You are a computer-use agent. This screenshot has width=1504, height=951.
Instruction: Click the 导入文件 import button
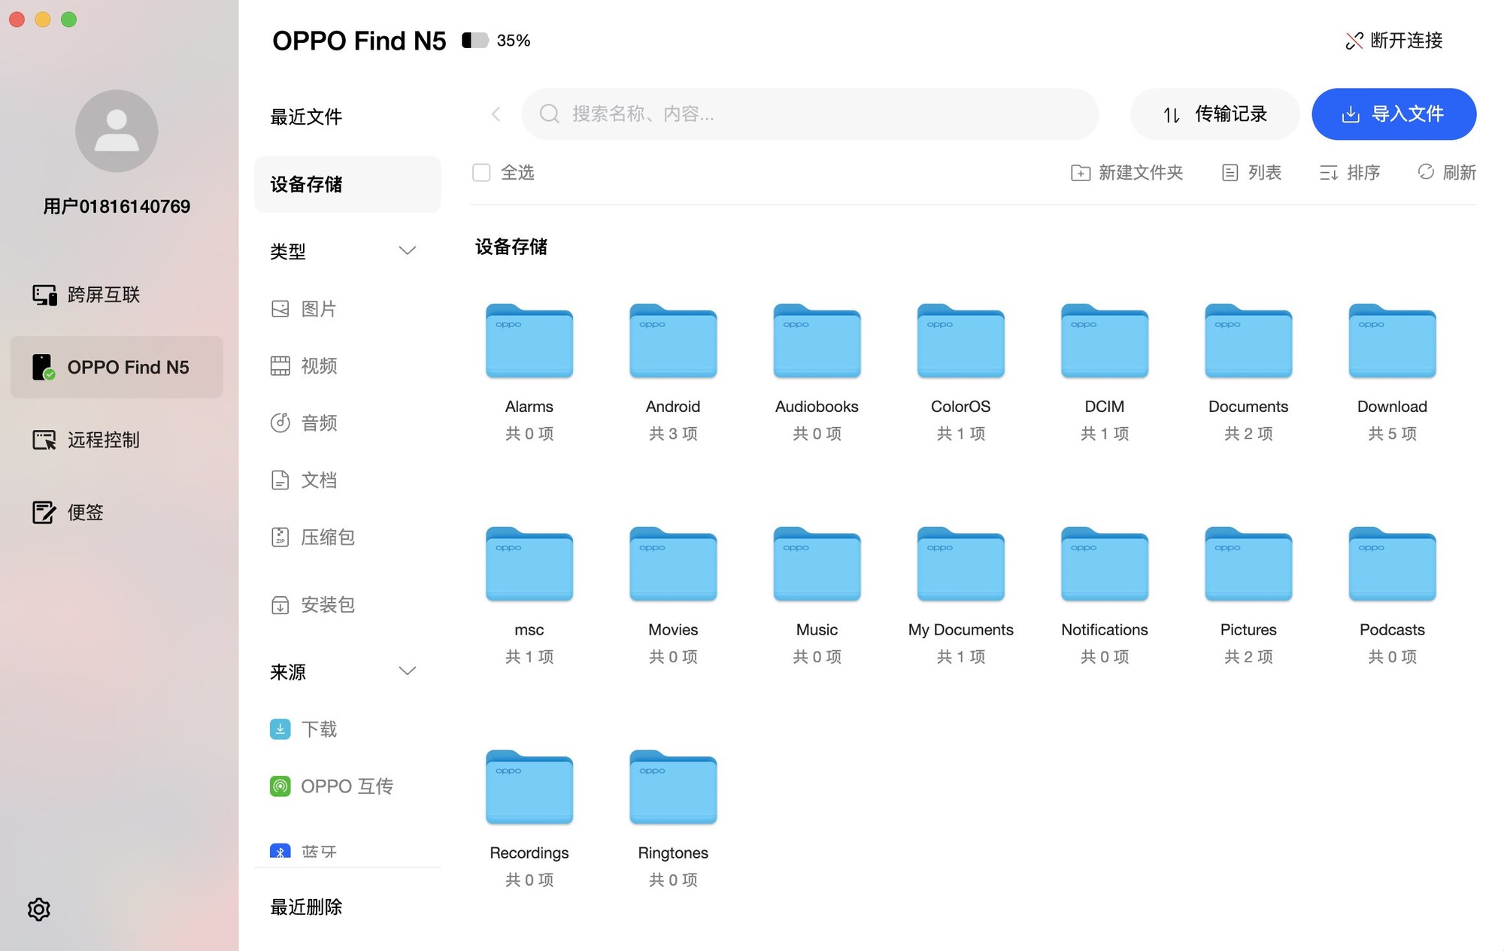coord(1393,114)
